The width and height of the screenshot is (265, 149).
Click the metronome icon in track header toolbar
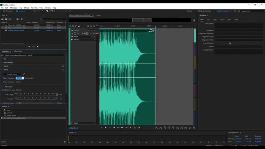[88, 26]
